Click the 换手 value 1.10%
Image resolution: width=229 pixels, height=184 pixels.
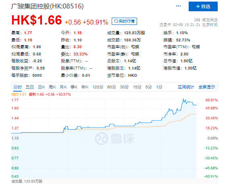click(x=182, y=33)
